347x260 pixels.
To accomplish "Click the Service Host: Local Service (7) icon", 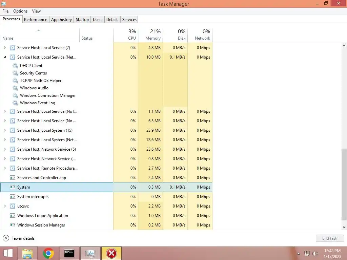I will (13, 48).
